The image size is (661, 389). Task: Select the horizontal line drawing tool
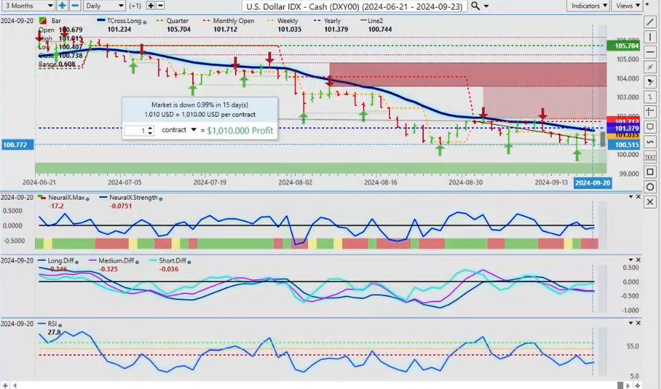click(x=650, y=51)
